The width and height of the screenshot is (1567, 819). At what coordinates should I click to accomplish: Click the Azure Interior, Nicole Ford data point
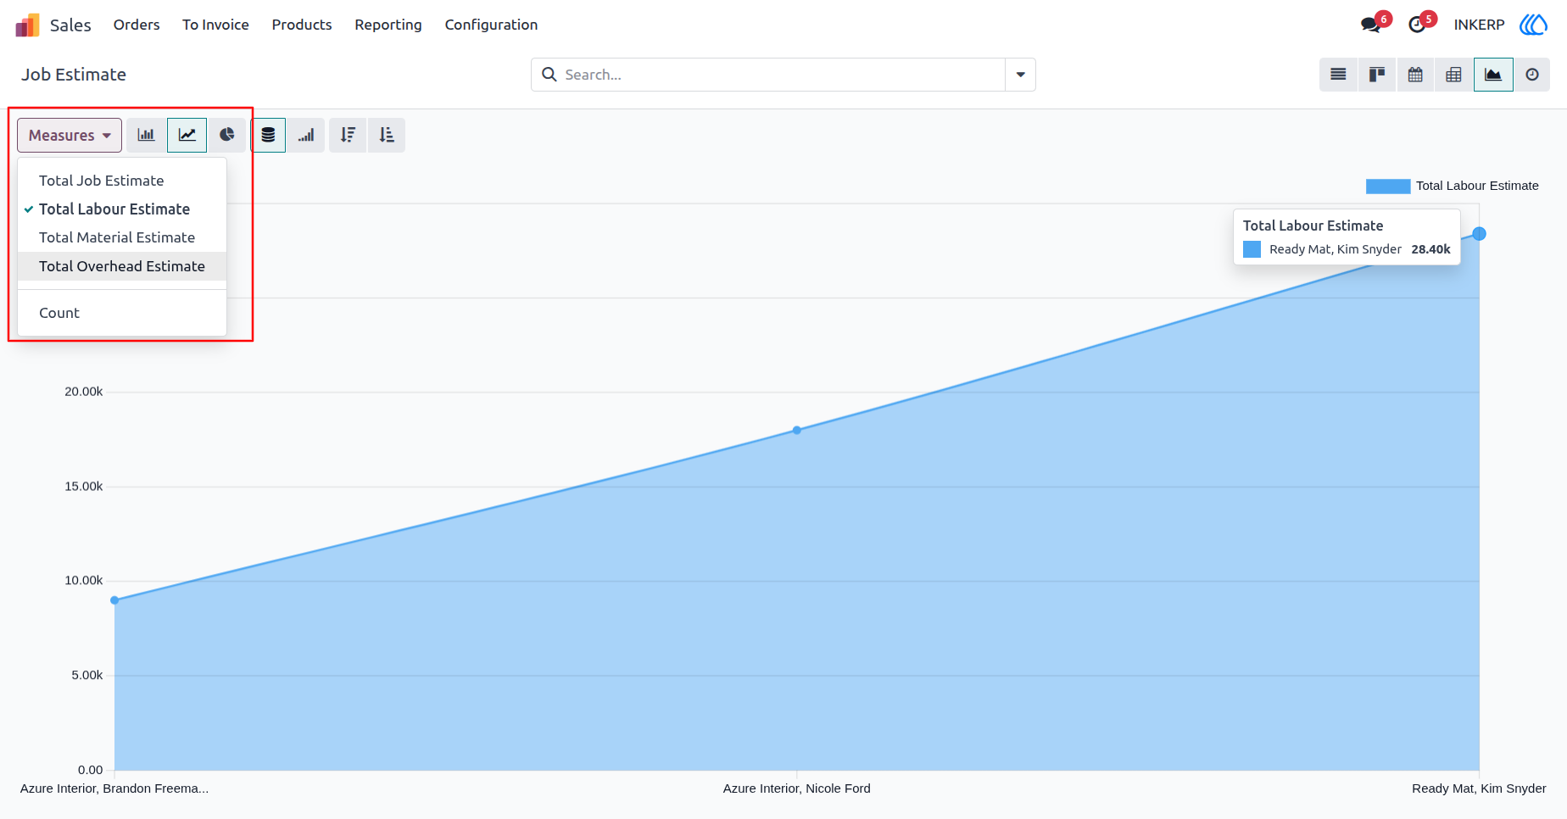797,431
